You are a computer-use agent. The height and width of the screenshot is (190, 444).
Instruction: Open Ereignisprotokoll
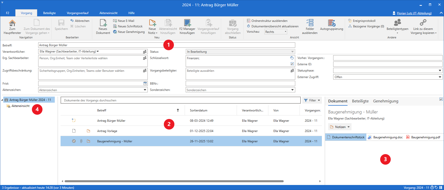[362, 21]
